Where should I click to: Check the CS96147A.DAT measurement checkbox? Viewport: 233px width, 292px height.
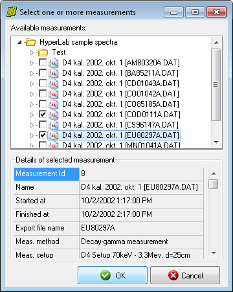43,125
